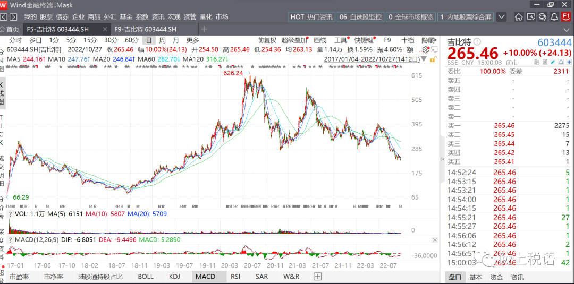Open the 基金 menu
The width and height of the screenshot is (574, 284).
pos(126,17)
